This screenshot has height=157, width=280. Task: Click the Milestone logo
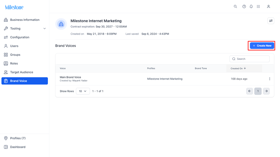(x=14, y=7)
